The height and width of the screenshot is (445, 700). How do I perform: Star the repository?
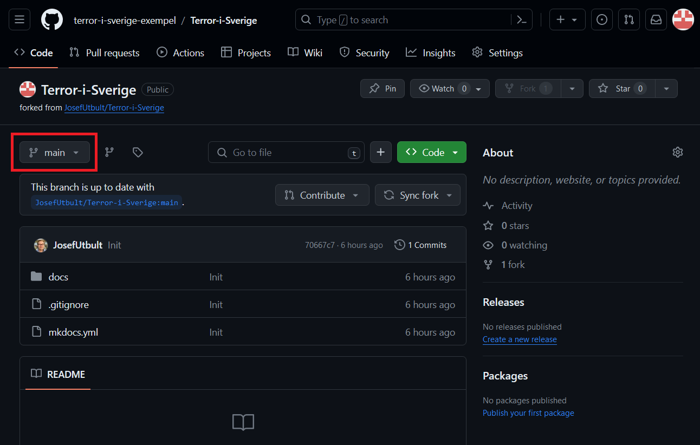[623, 89]
